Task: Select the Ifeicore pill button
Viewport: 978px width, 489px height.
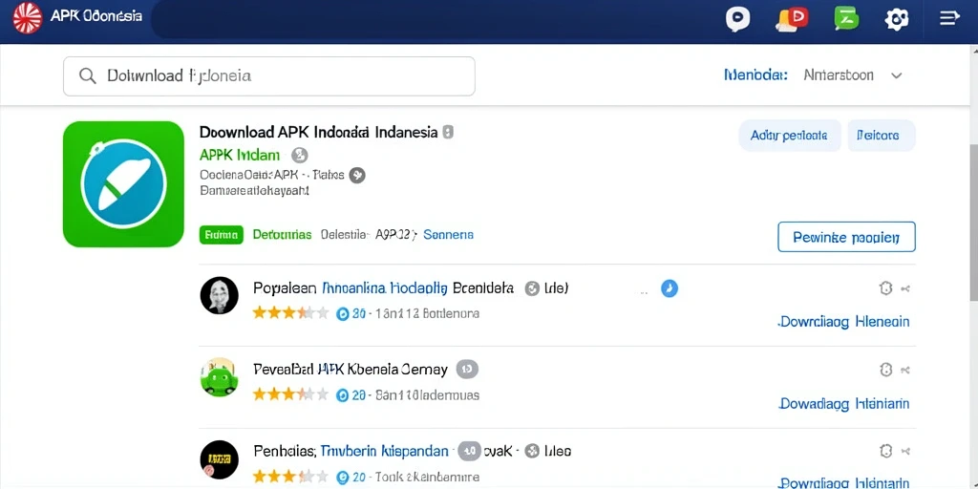Action: (881, 136)
